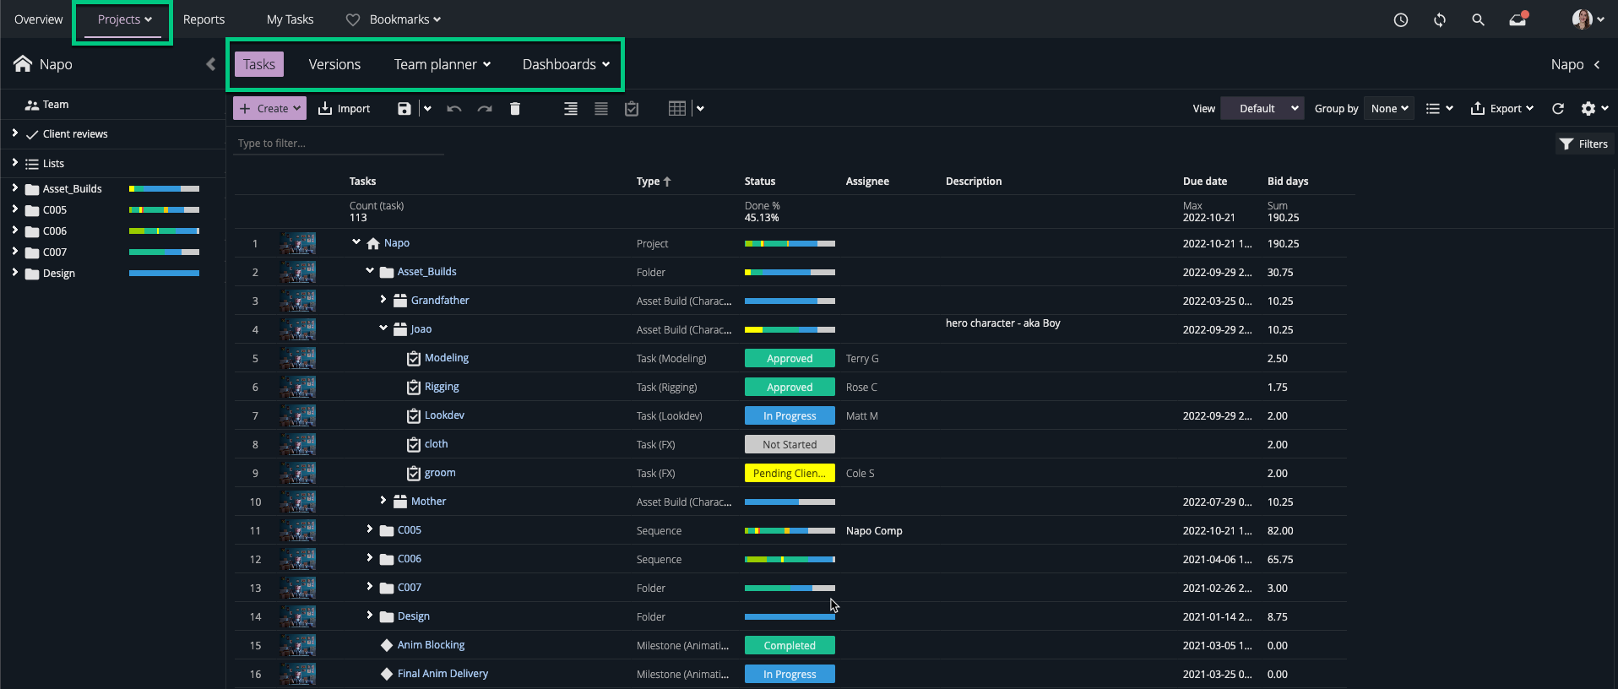Switch to the Versions tab
The width and height of the screenshot is (1618, 689).
334,64
